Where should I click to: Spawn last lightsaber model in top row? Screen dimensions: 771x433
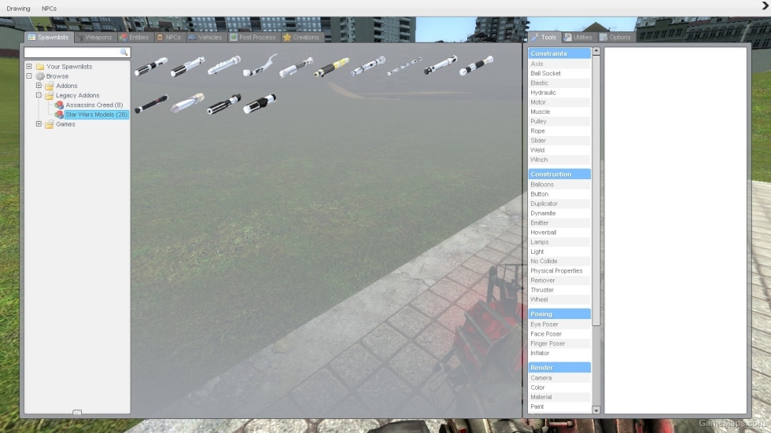tap(476, 66)
